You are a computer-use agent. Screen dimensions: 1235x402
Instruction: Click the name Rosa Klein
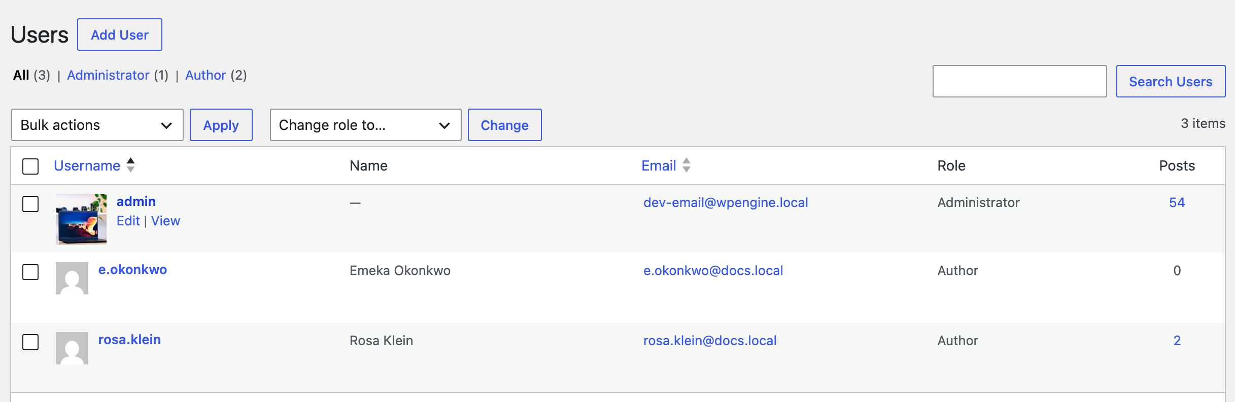(381, 341)
